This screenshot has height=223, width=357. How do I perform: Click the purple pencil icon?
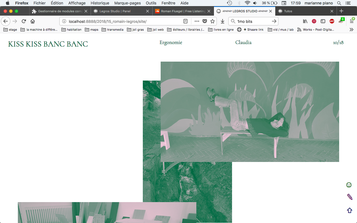click(x=349, y=197)
